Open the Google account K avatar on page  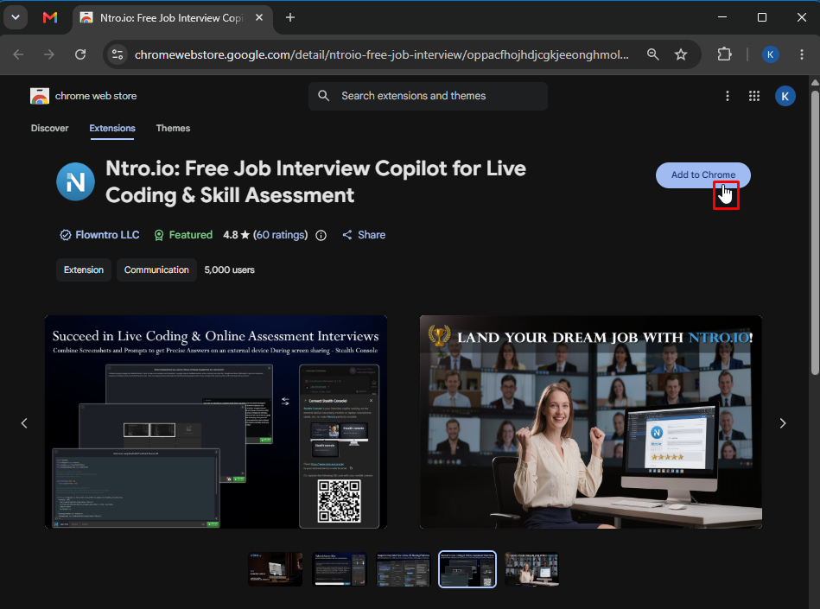click(x=785, y=96)
